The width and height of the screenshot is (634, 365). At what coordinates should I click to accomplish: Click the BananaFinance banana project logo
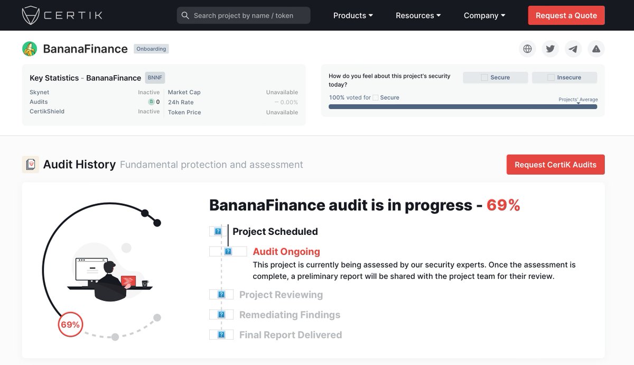30,48
